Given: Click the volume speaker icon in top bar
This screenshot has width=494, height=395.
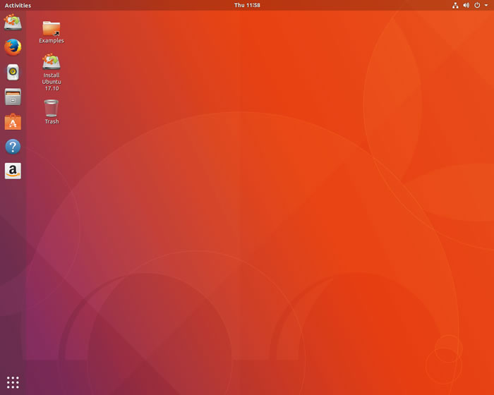Looking at the screenshot, I should [466, 5].
